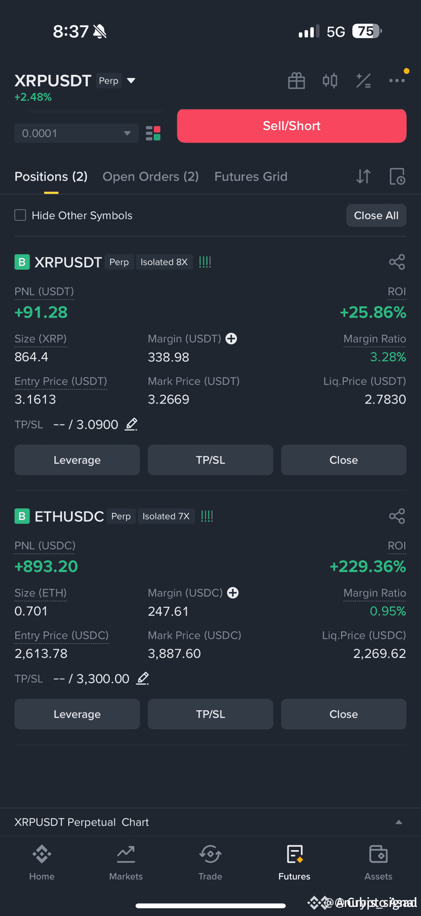
Task: Share the ETHUSDC position
Action: pyautogui.click(x=397, y=516)
